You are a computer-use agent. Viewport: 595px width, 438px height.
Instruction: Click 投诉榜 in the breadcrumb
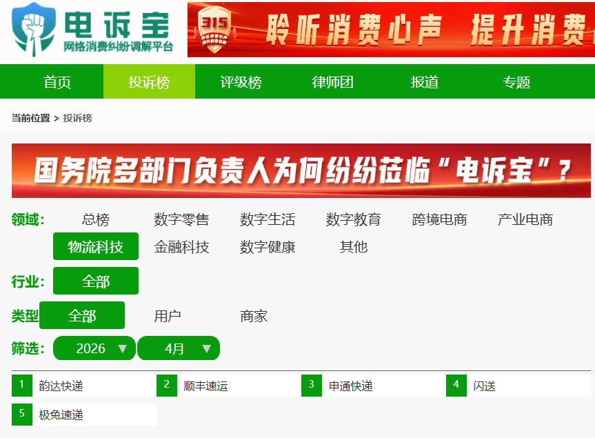pos(77,118)
